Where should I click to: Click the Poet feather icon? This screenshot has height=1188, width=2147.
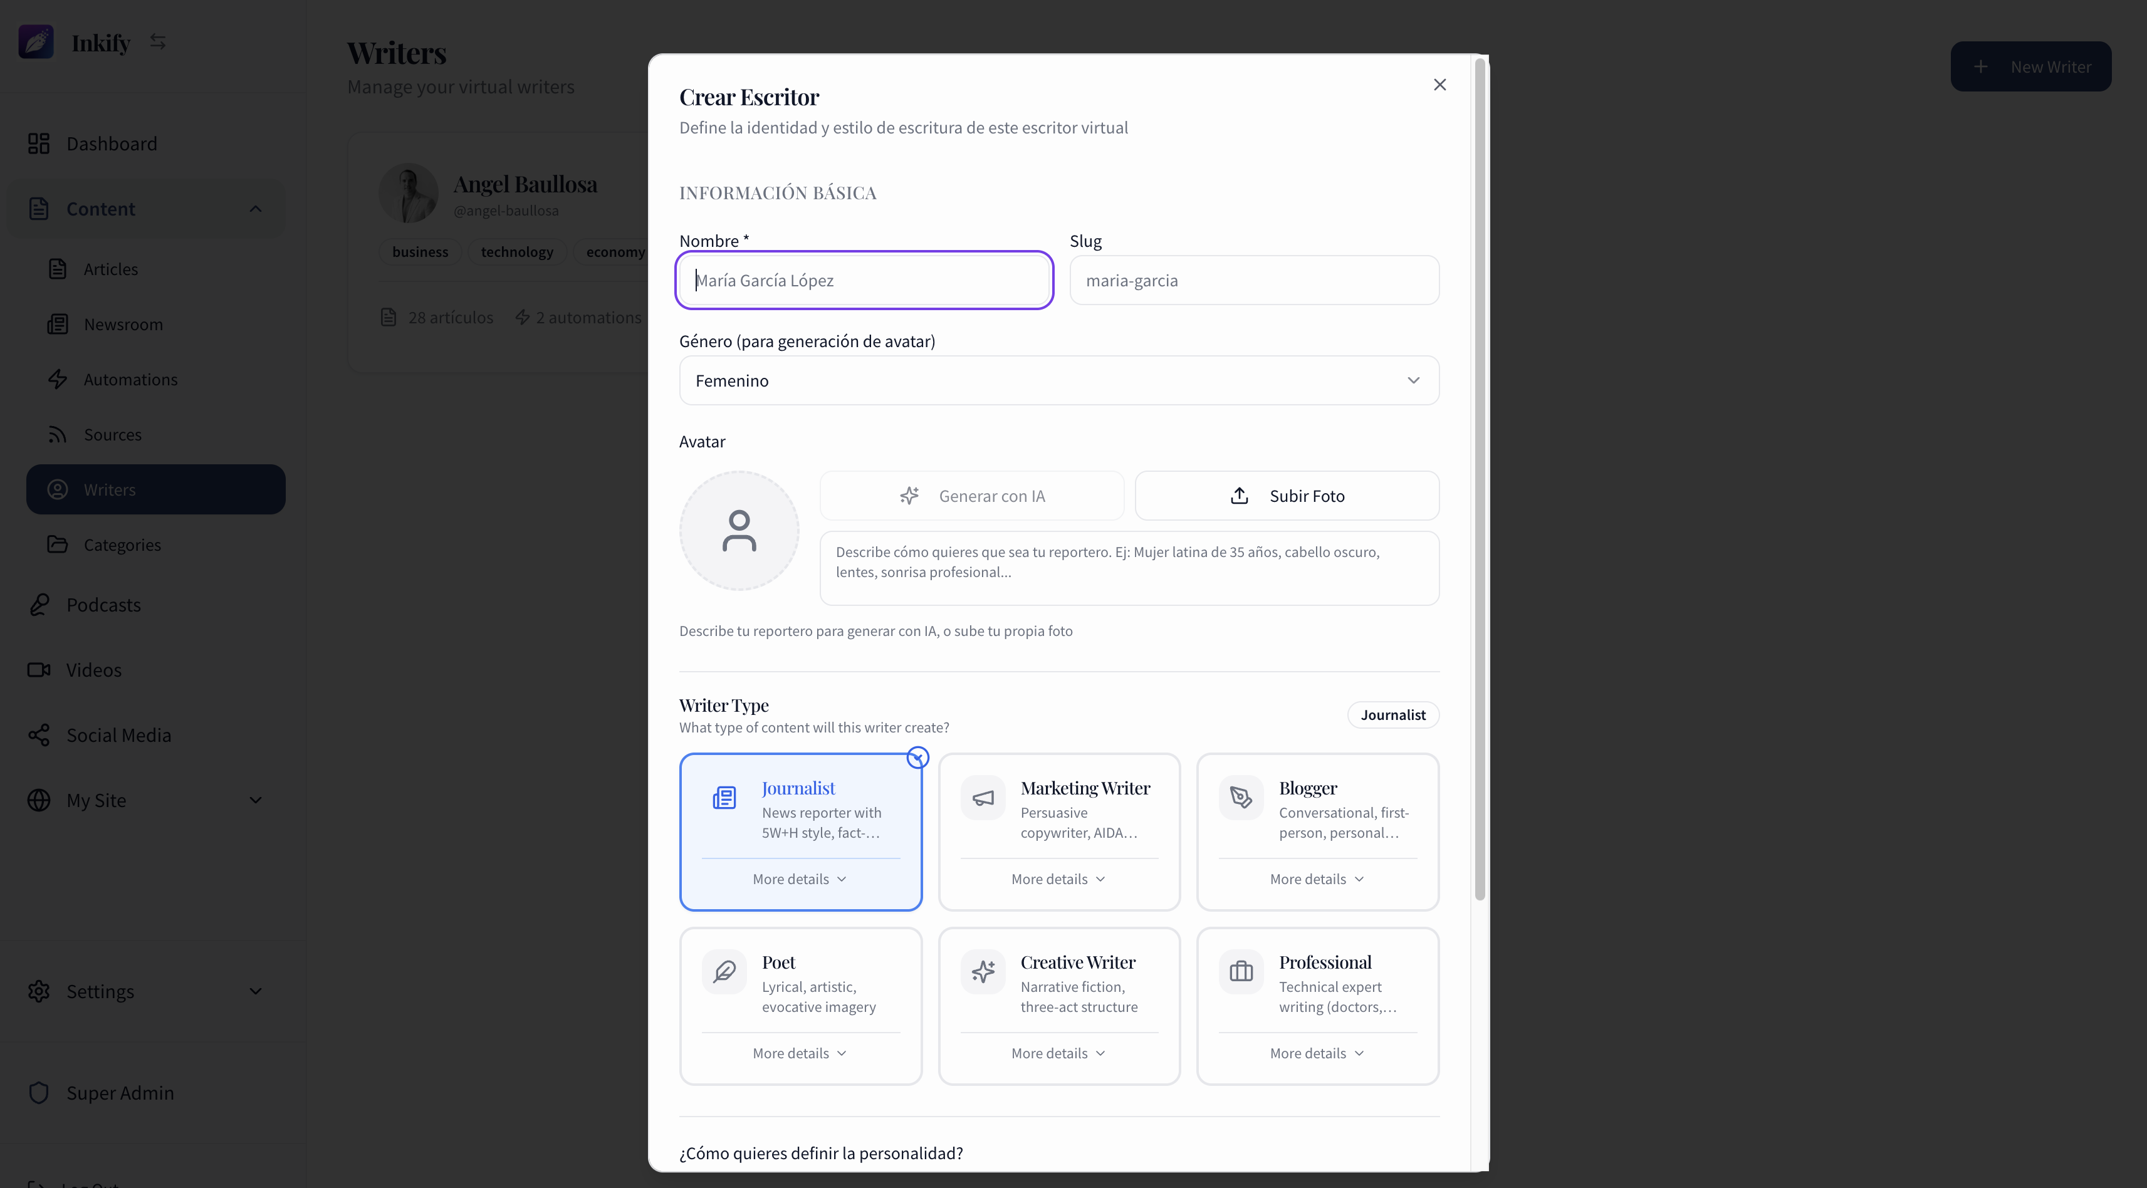click(724, 971)
